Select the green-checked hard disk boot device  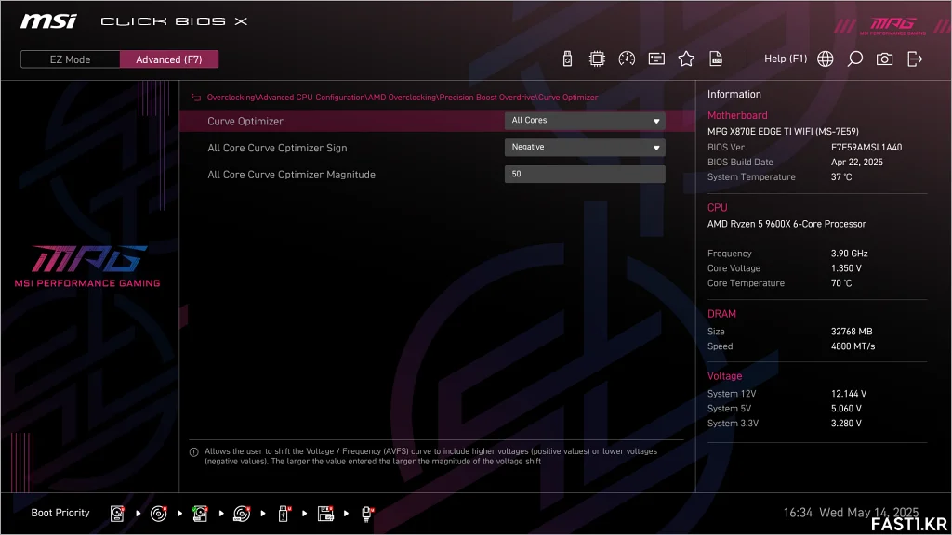click(x=200, y=514)
